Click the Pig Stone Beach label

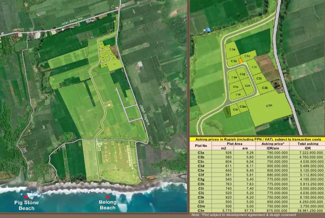coord(27,205)
